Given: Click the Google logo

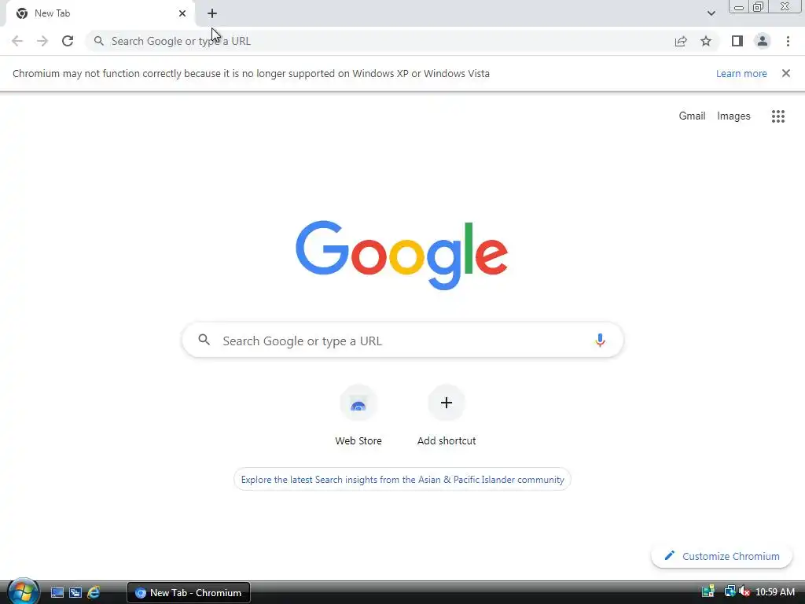Looking at the screenshot, I should [402, 256].
